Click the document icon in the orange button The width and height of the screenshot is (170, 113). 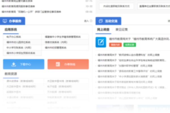click(x=58, y=64)
